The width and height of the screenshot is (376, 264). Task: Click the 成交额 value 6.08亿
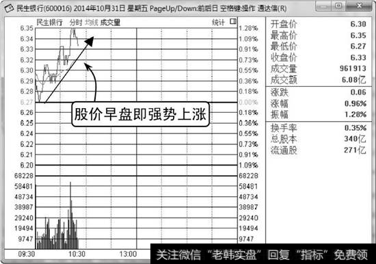click(x=354, y=80)
